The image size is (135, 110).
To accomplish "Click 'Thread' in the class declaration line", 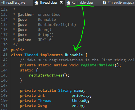I will (31, 55).
